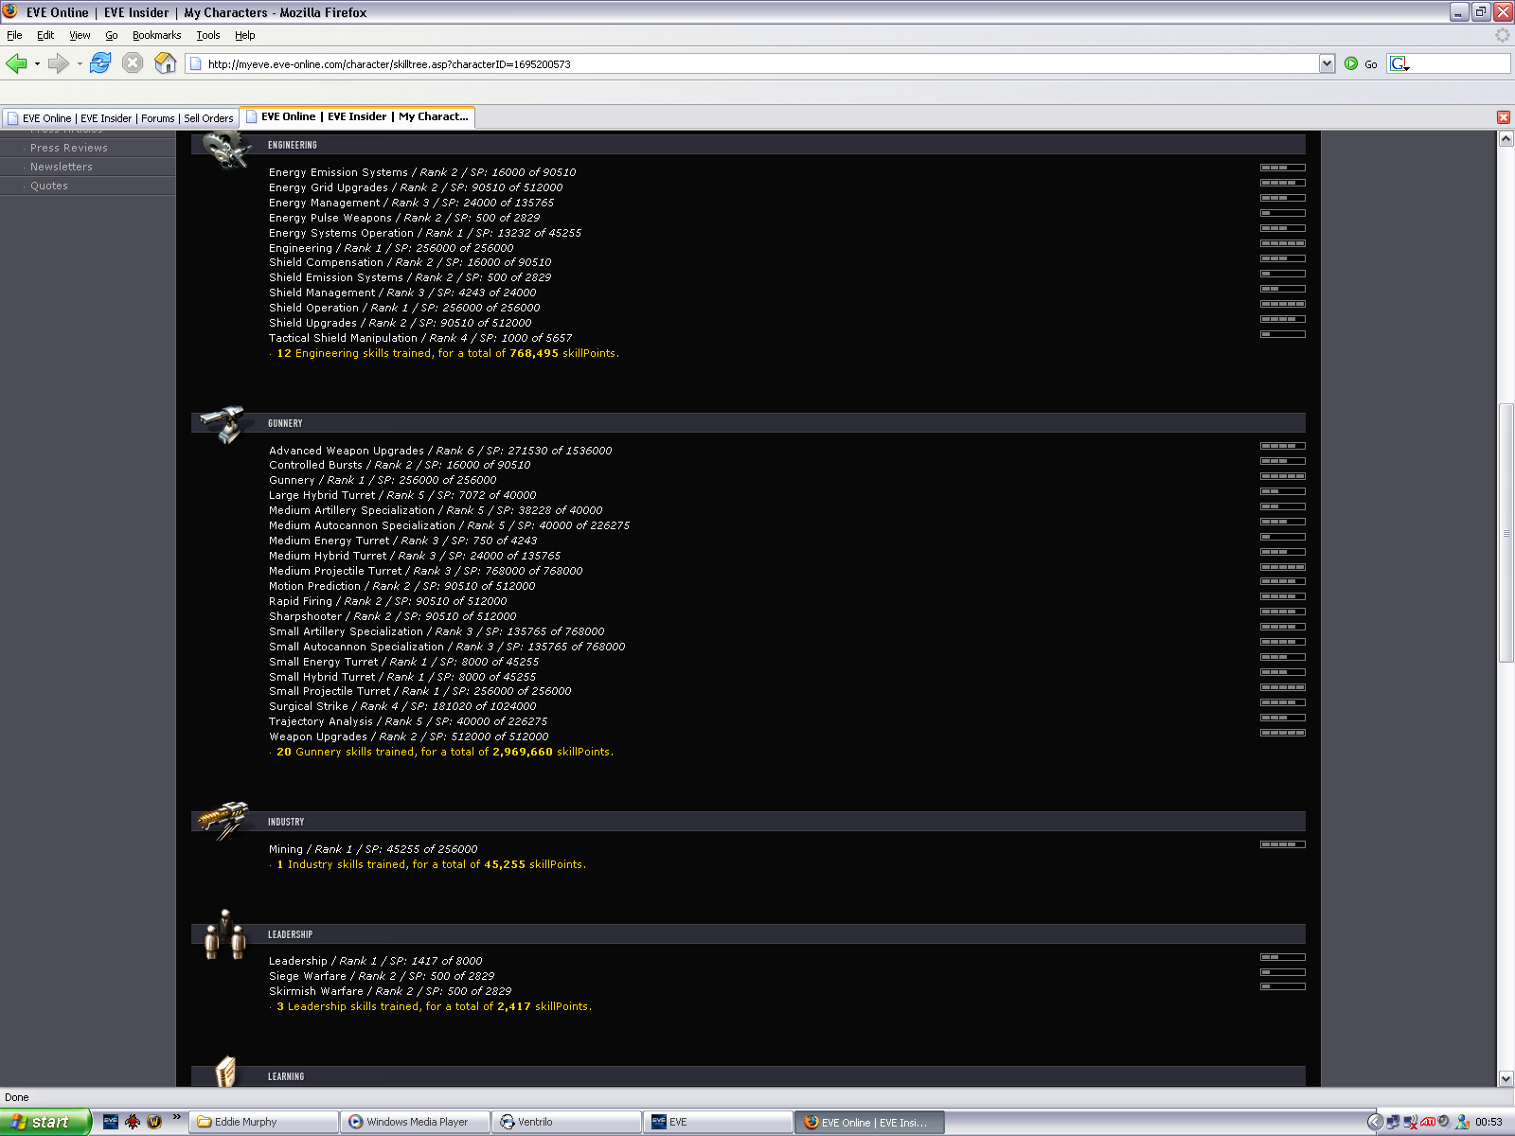Close the current tab with red X
The width and height of the screenshot is (1515, 1136).
1504,117
